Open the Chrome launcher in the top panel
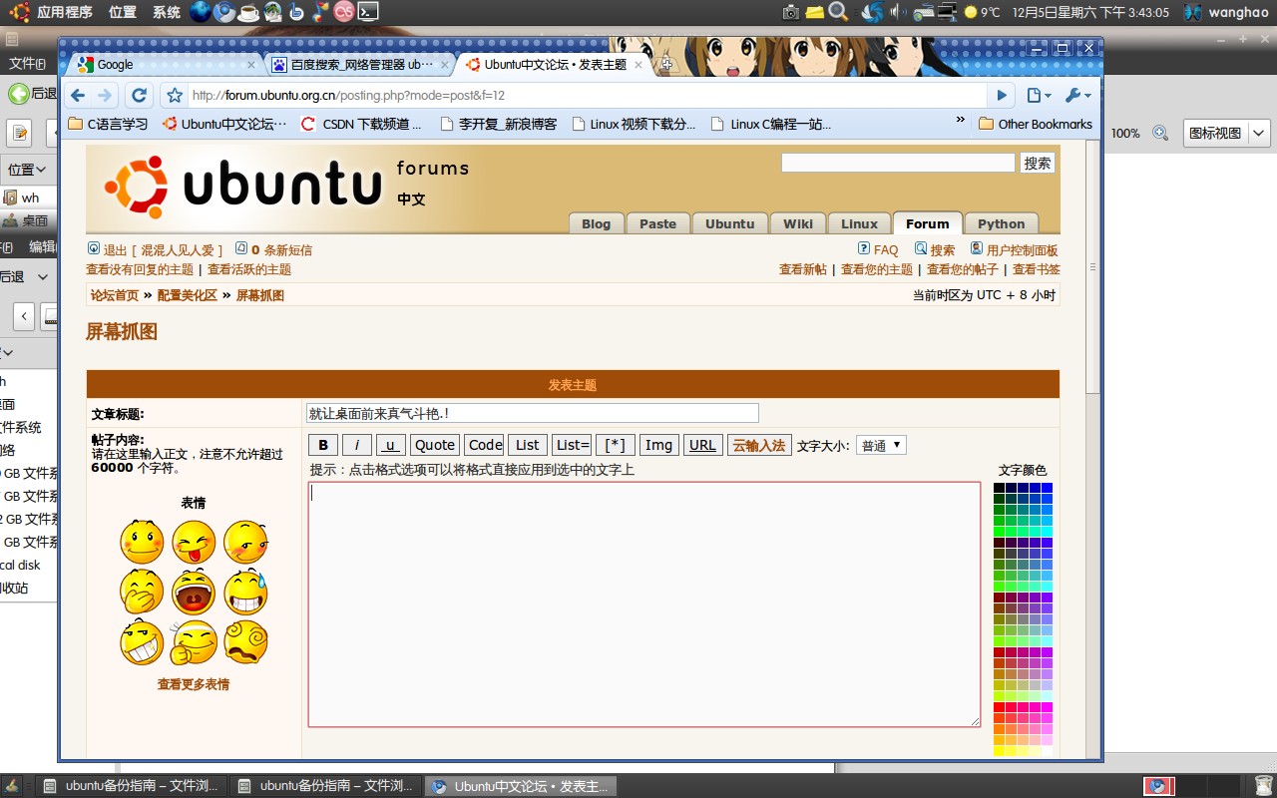Viewport: 1277px width, 798px height. coord(224,12)
